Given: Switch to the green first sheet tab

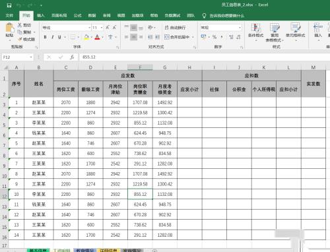Looking at the screenshot, I should point(38,250).
